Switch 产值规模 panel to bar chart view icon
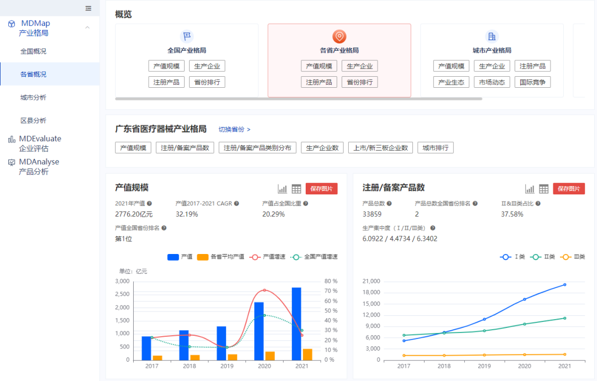 (x=282, y=188)
